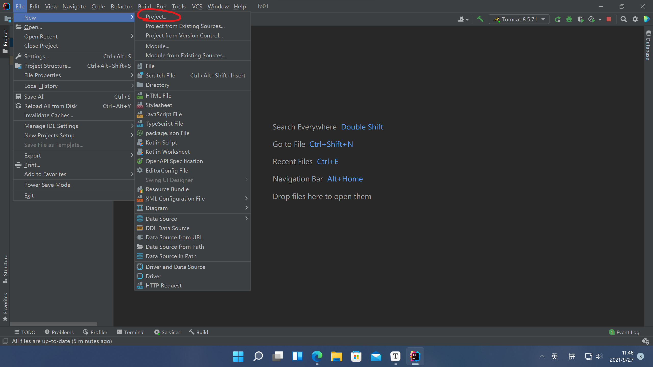Select DDL Data Source
The image size is (653, 367).
pos(193,228)
